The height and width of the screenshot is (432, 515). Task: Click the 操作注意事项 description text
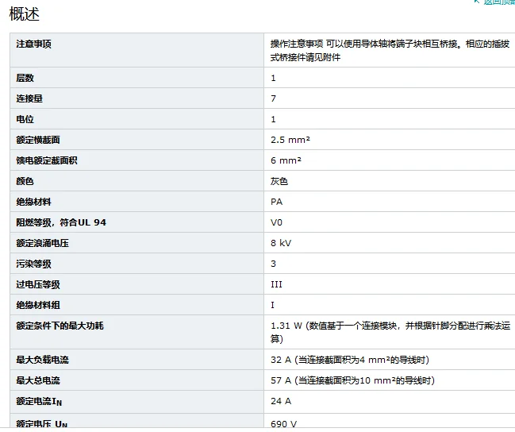click(x=390, y=50)
